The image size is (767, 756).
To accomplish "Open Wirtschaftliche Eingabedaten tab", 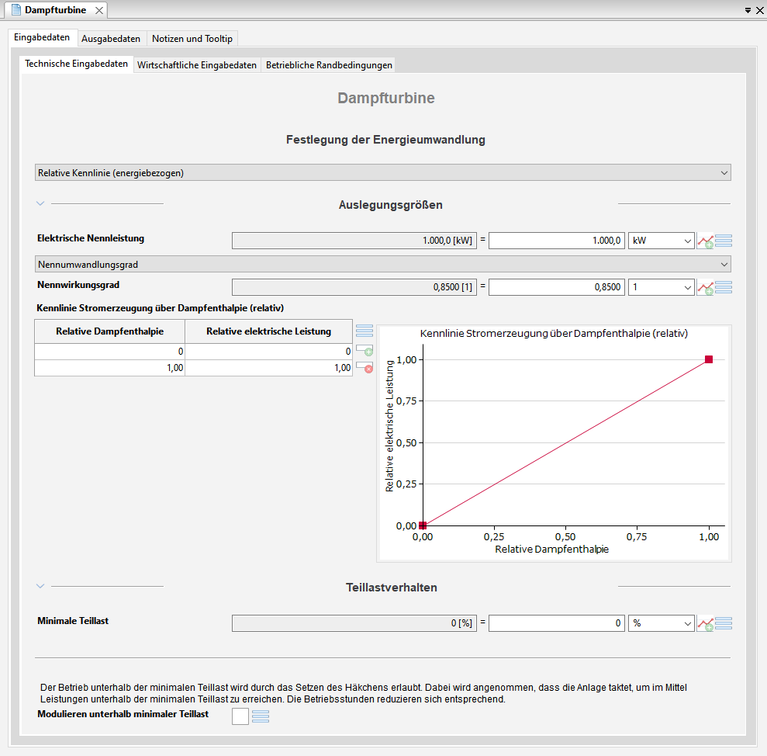I will (197, 65).
